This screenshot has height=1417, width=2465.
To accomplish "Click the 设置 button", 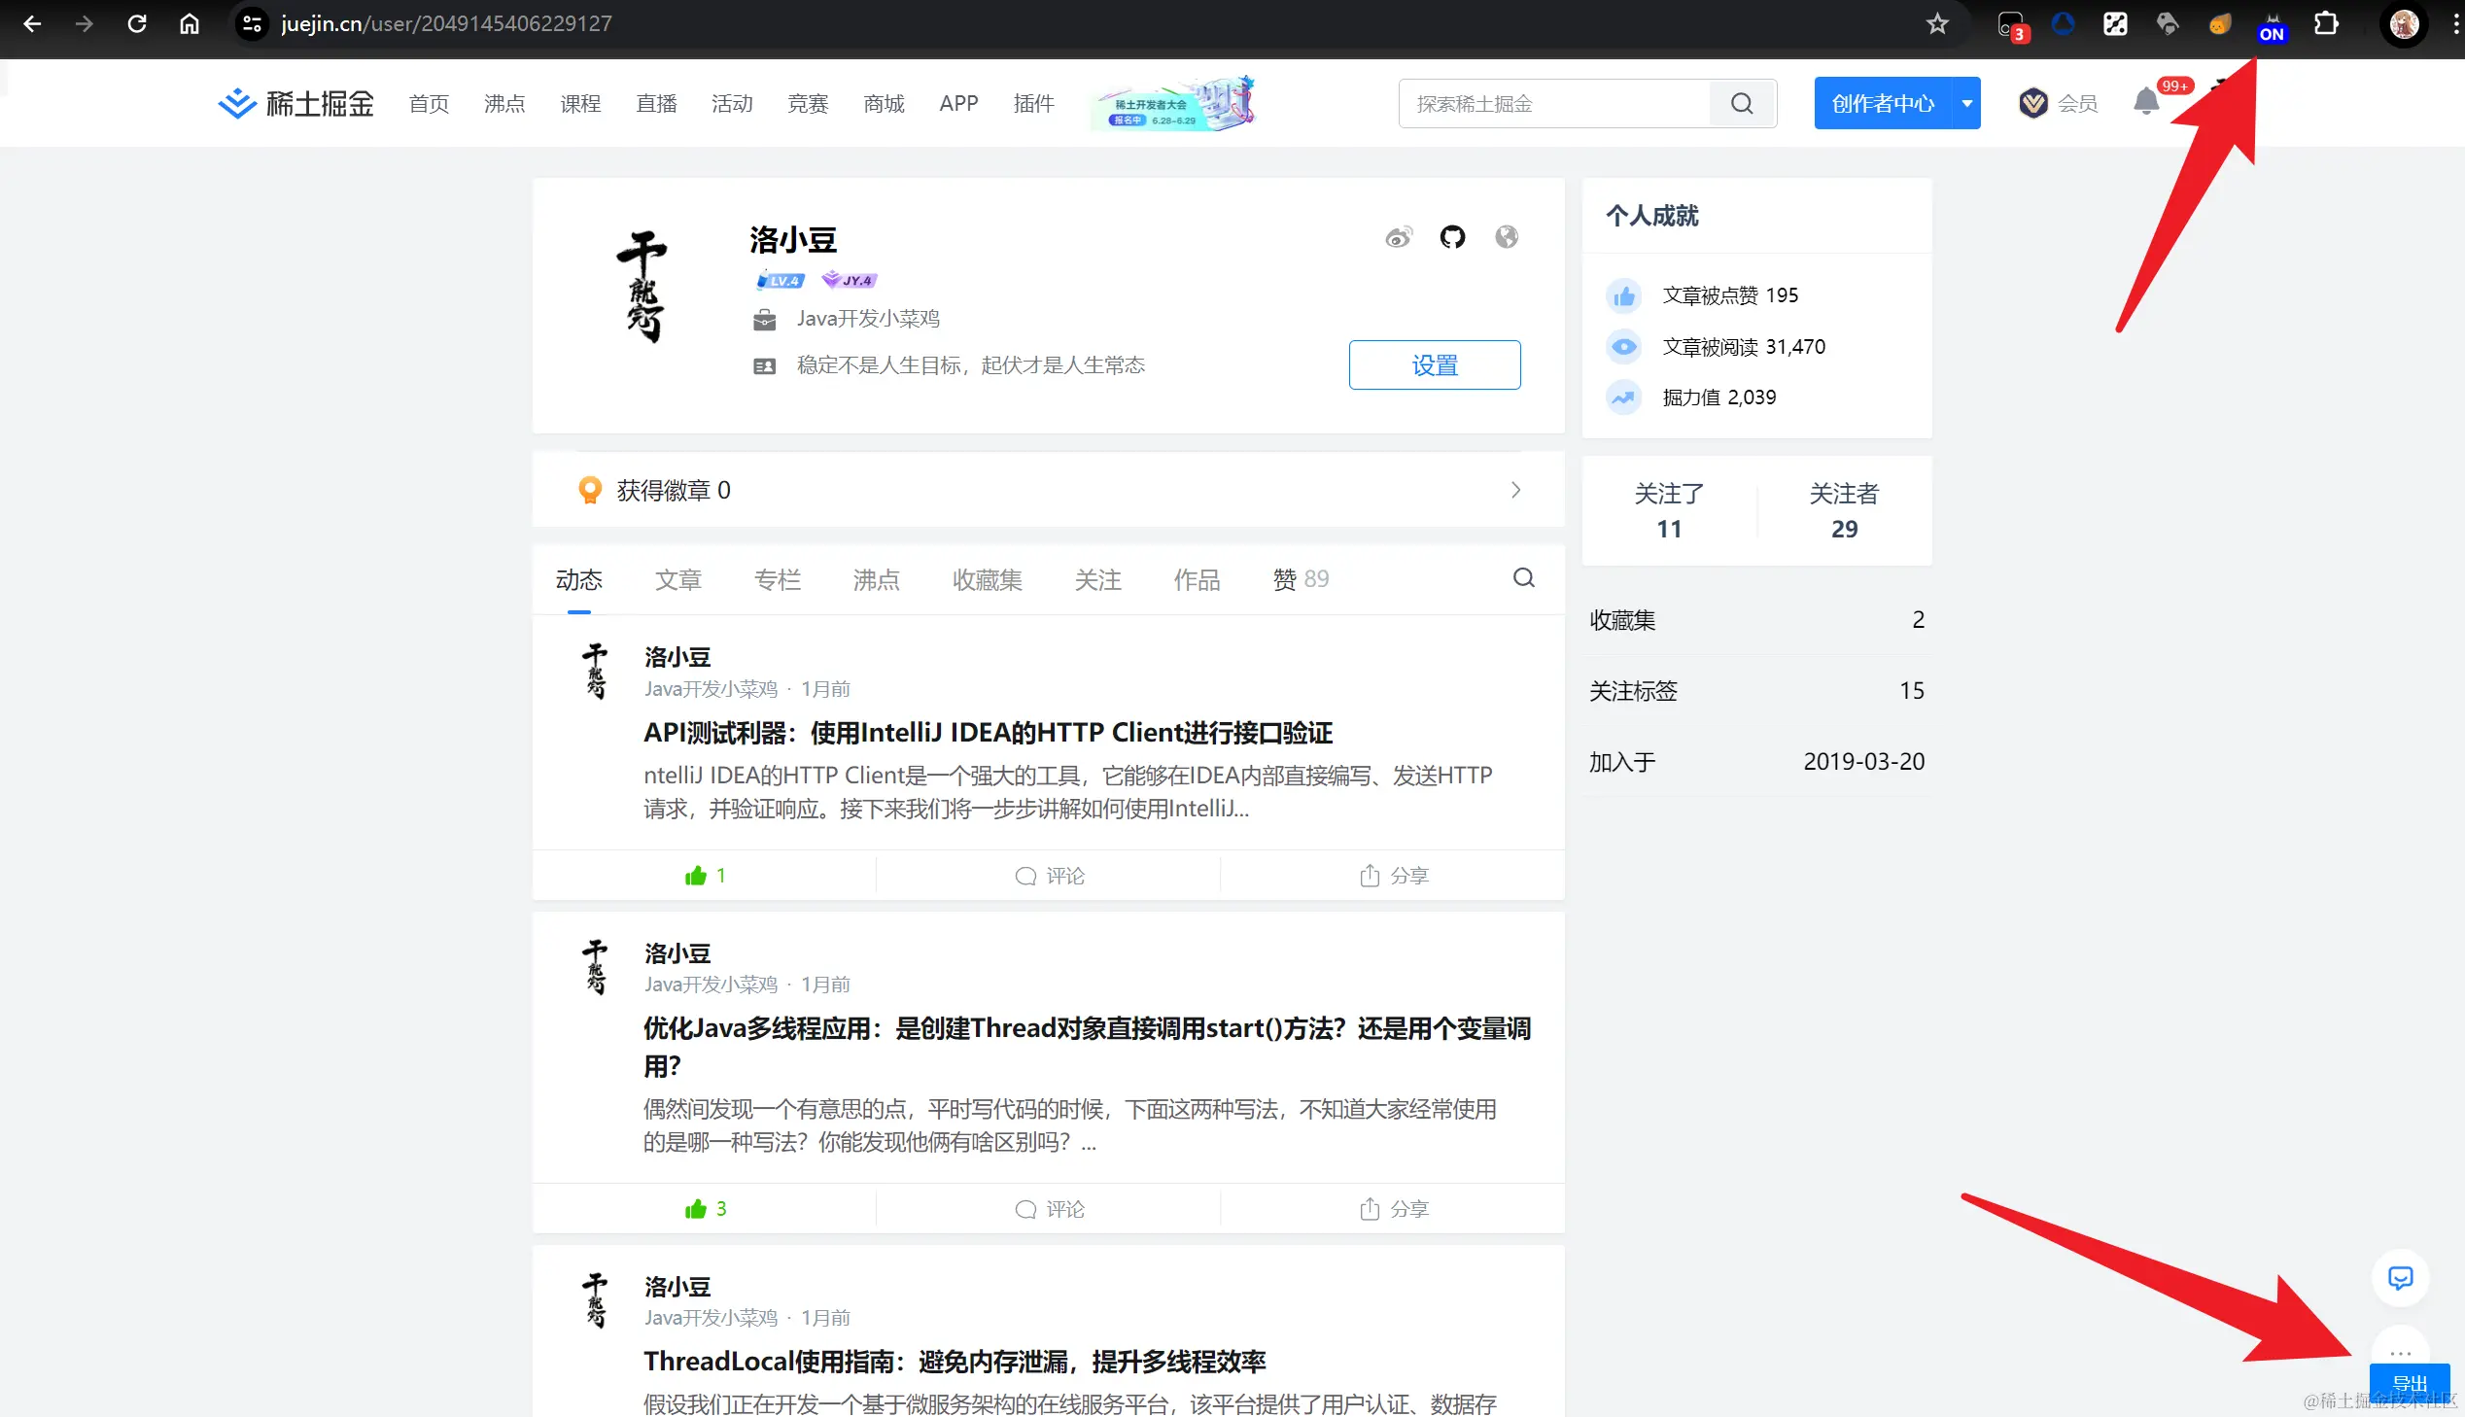I will click(1435, 365).
